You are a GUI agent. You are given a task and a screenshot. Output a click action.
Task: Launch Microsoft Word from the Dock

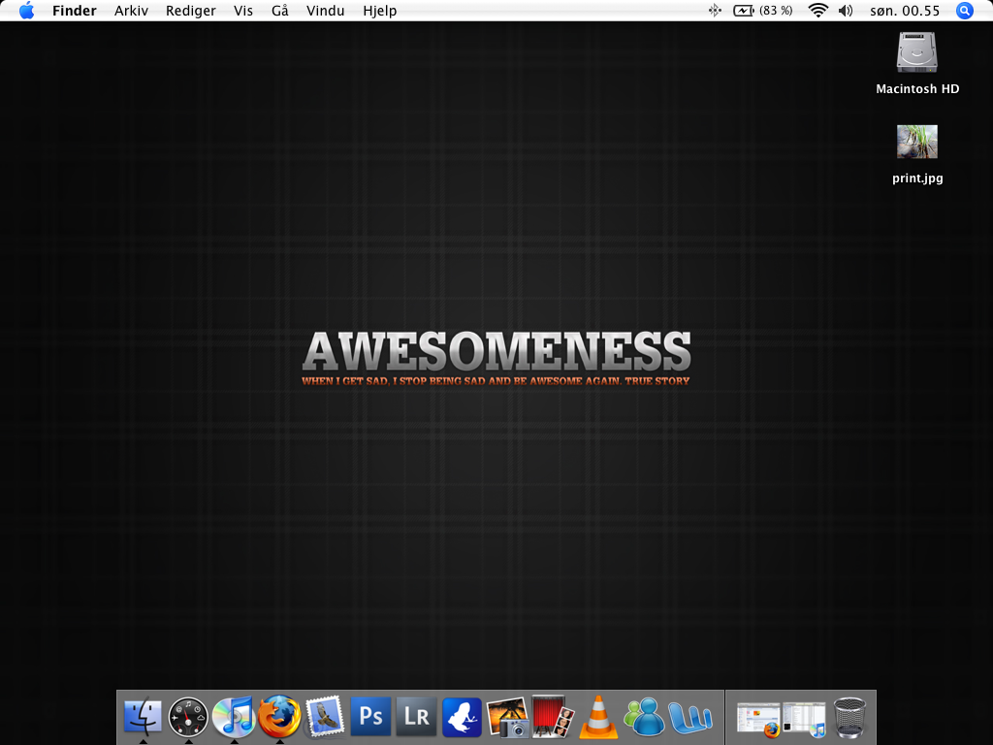[690, 718]
